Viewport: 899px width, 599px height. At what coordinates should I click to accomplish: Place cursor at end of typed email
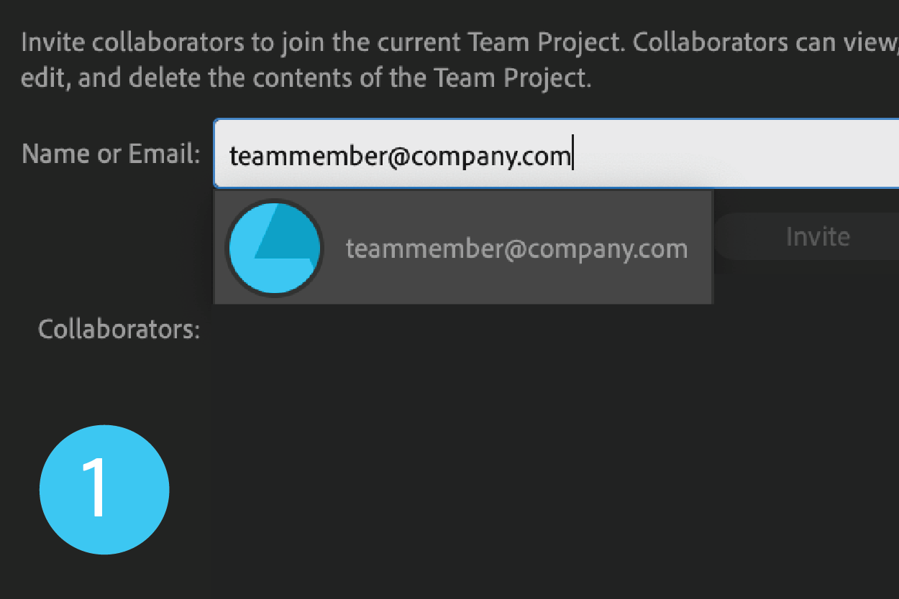click(572, 155)
